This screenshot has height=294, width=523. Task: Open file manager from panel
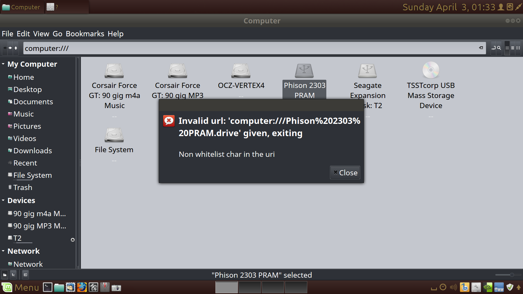(59, 287)
